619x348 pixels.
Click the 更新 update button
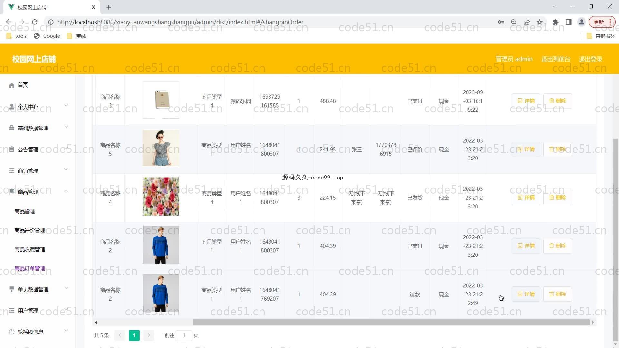click(602, 22)
